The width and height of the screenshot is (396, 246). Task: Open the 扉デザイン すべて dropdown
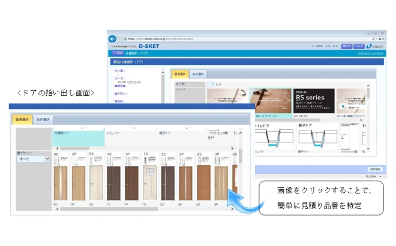pyautogui.click(x=32, y=160)
